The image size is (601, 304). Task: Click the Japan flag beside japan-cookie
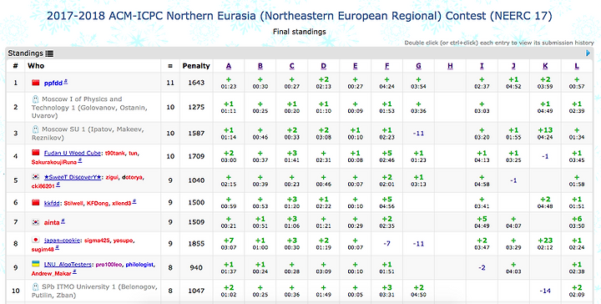[x=36, y=240]
